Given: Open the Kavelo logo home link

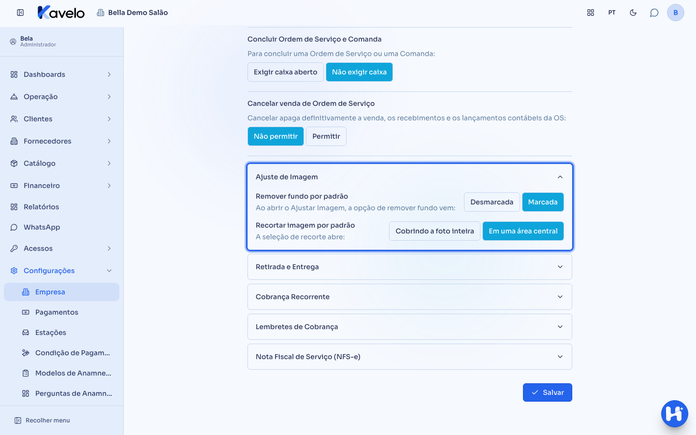Looking at the screenshot, I should [x=61, y=13].
